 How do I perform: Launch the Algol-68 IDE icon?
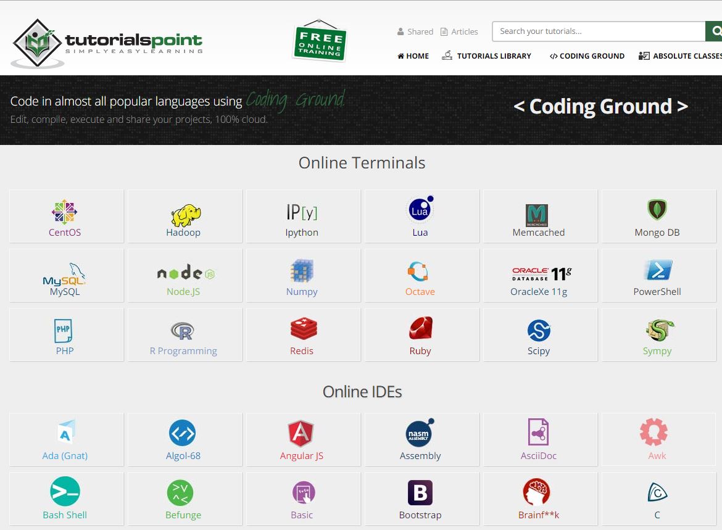[x=182, y=433]
